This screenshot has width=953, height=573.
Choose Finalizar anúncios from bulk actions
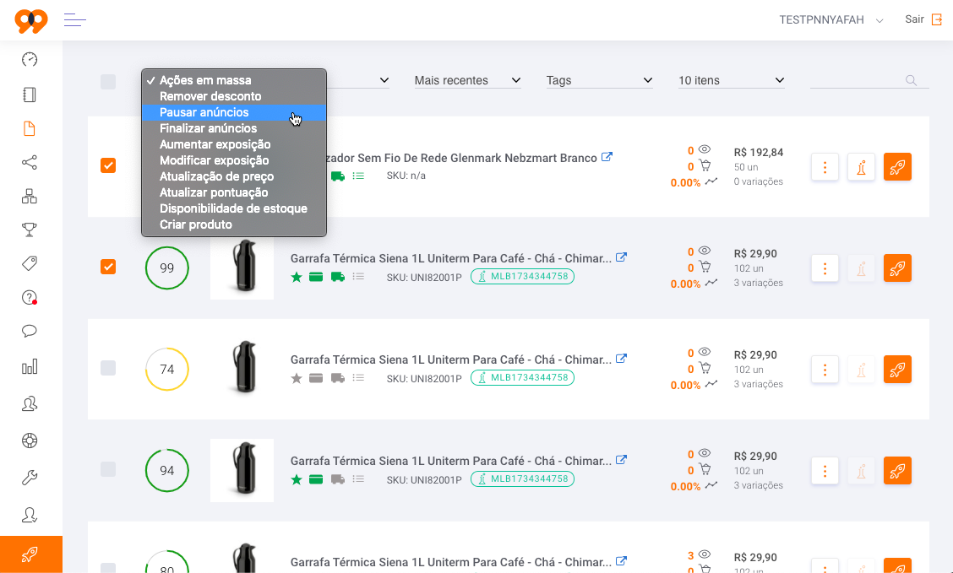pos(234,128)
